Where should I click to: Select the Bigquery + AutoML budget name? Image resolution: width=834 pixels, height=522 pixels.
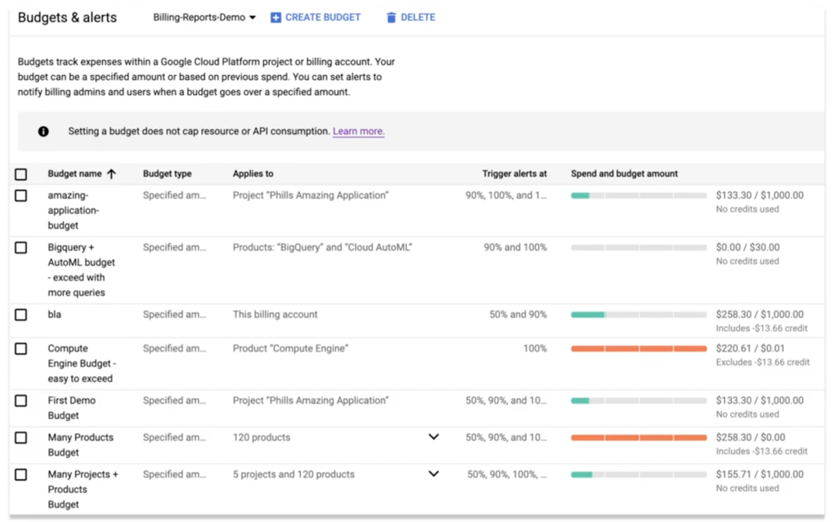point(81,270)
